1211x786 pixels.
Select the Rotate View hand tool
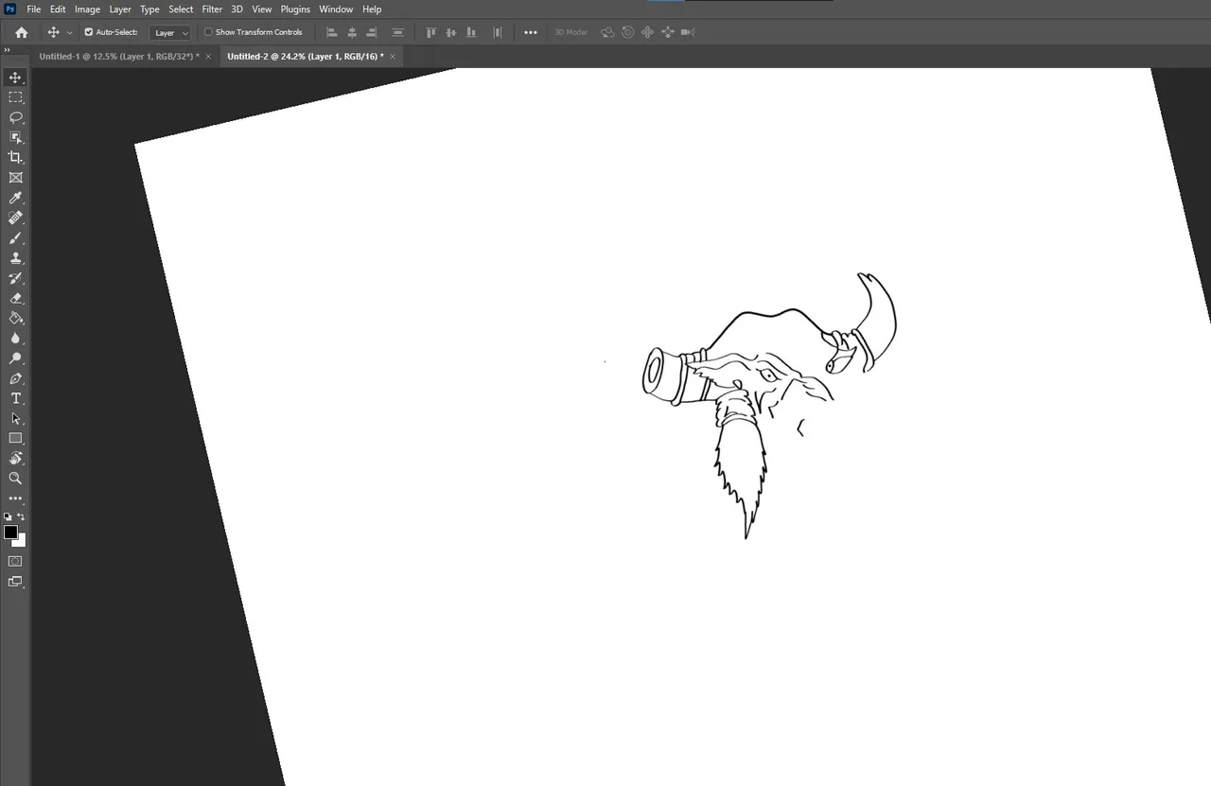tap(15, 459)
